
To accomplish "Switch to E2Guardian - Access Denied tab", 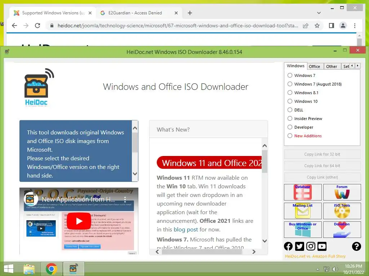I will click(x=135, y=13).
